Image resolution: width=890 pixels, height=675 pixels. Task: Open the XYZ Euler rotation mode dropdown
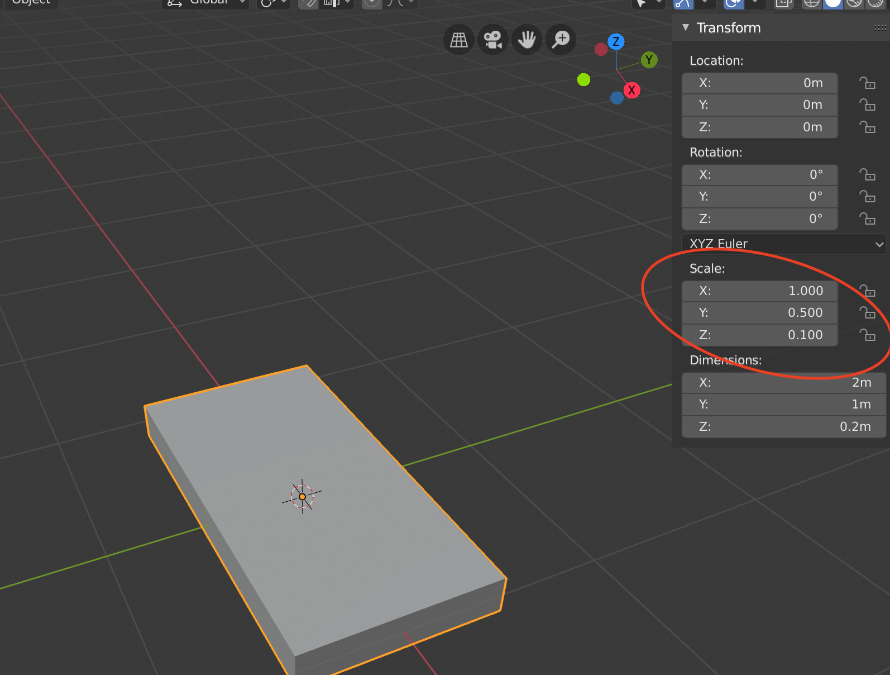pyautogui.click(x=784, y=244)
